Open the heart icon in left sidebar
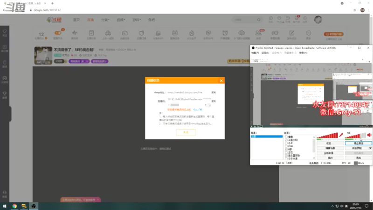 pyautogui.click(x=5, y=31)
